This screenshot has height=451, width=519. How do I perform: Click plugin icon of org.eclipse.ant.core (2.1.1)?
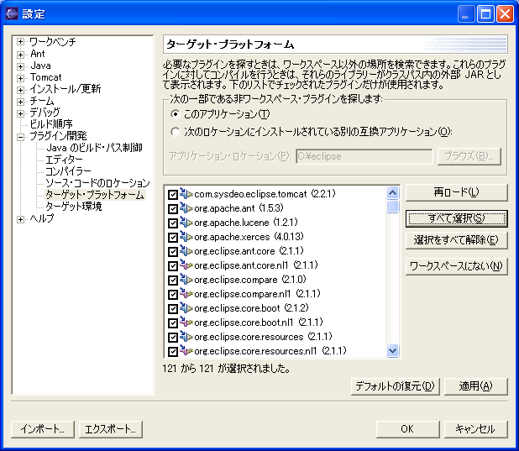click(x=186, y=251)
